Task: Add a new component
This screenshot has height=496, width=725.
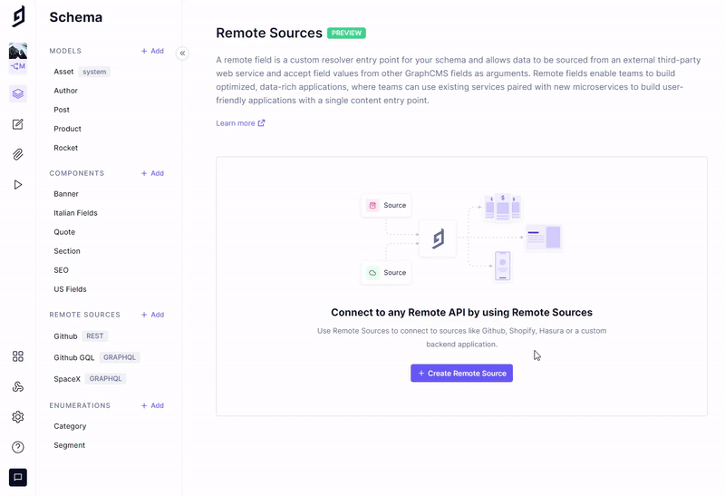Action: [152, 173]
